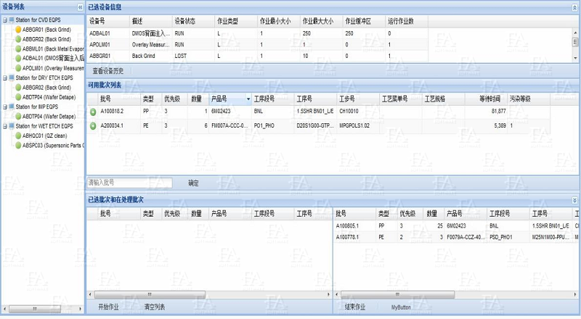
Task: Collapse Station for DRY ETCH EQPS node
Action: (4, 78)
